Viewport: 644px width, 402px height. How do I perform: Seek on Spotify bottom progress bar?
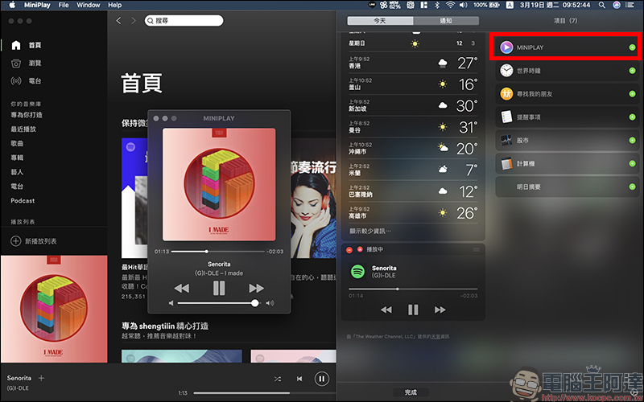click(265, 393)
